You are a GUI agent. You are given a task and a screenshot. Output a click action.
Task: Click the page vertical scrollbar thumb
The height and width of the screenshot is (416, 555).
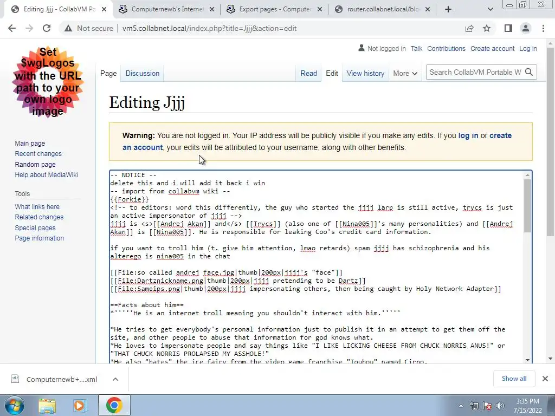pos(550,141)
